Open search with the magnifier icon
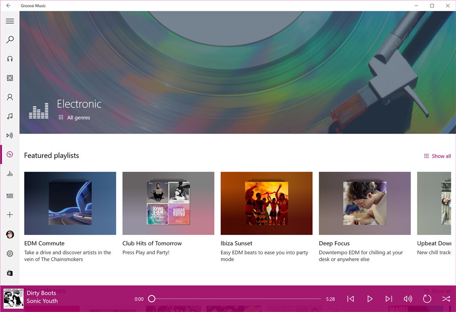This screenshot has width=456, height=312. [x=10, y=40]
